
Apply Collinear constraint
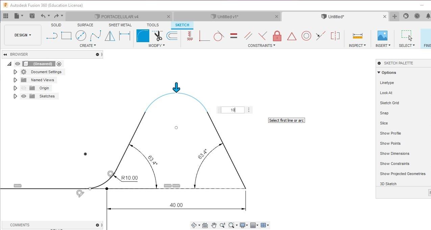tap(321, 35)
